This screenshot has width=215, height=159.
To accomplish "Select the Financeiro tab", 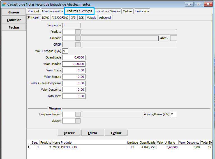I will pos(142,11).
